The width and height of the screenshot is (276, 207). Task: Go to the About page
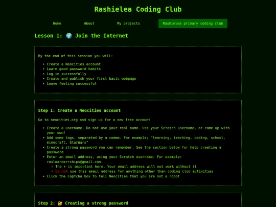click(x=89, y=24)
